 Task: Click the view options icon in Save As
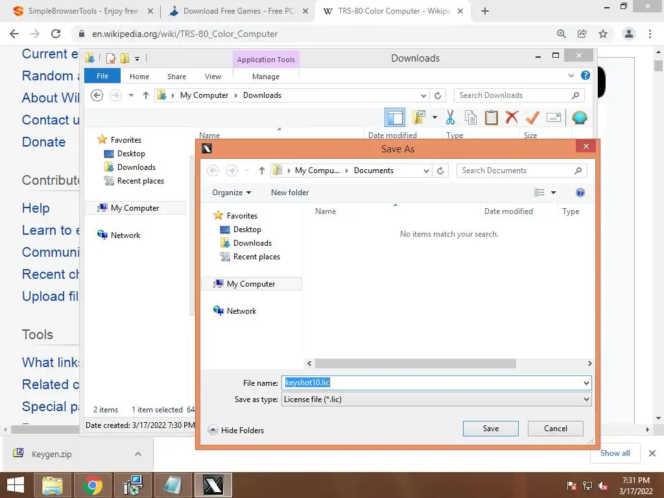click(x=539, y=193)
